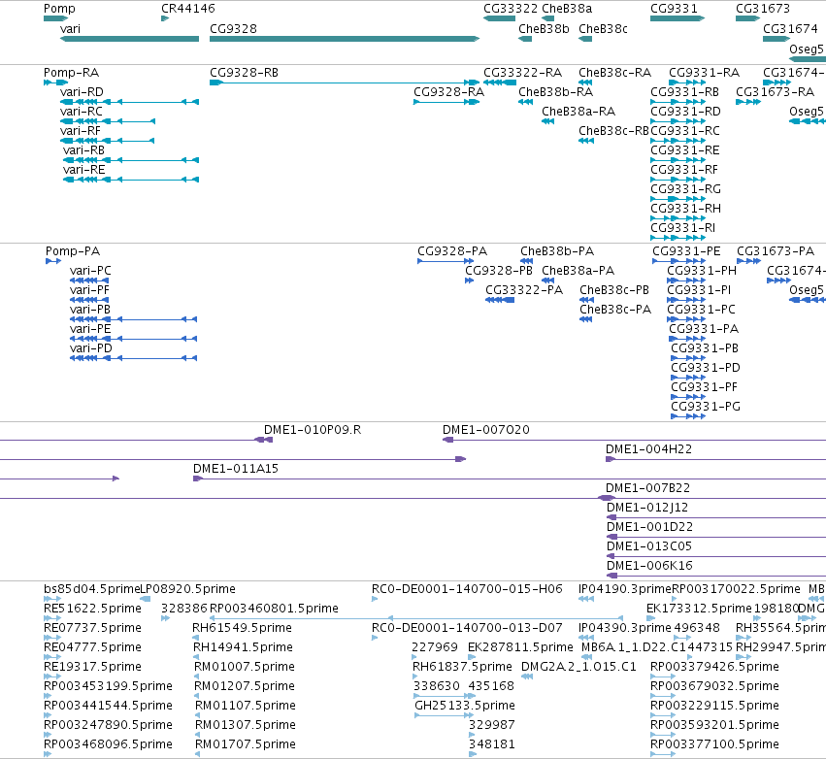Select the CheB38b-PA protein
This screenshot has width=826, height=759.
[527, 261]
